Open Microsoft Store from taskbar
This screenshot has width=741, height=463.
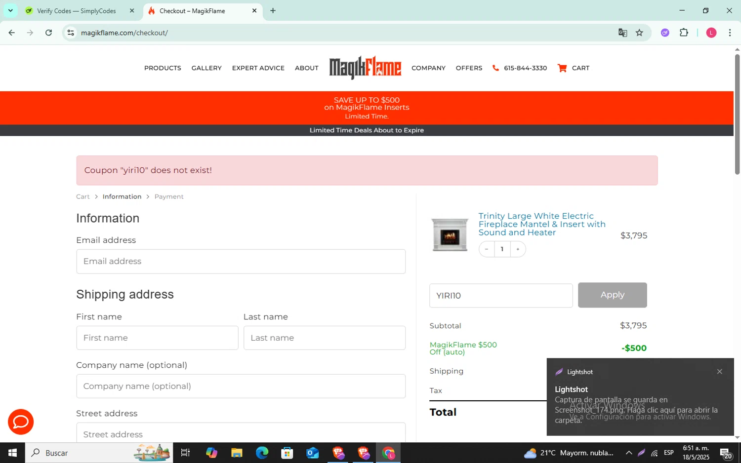point(287,453)
